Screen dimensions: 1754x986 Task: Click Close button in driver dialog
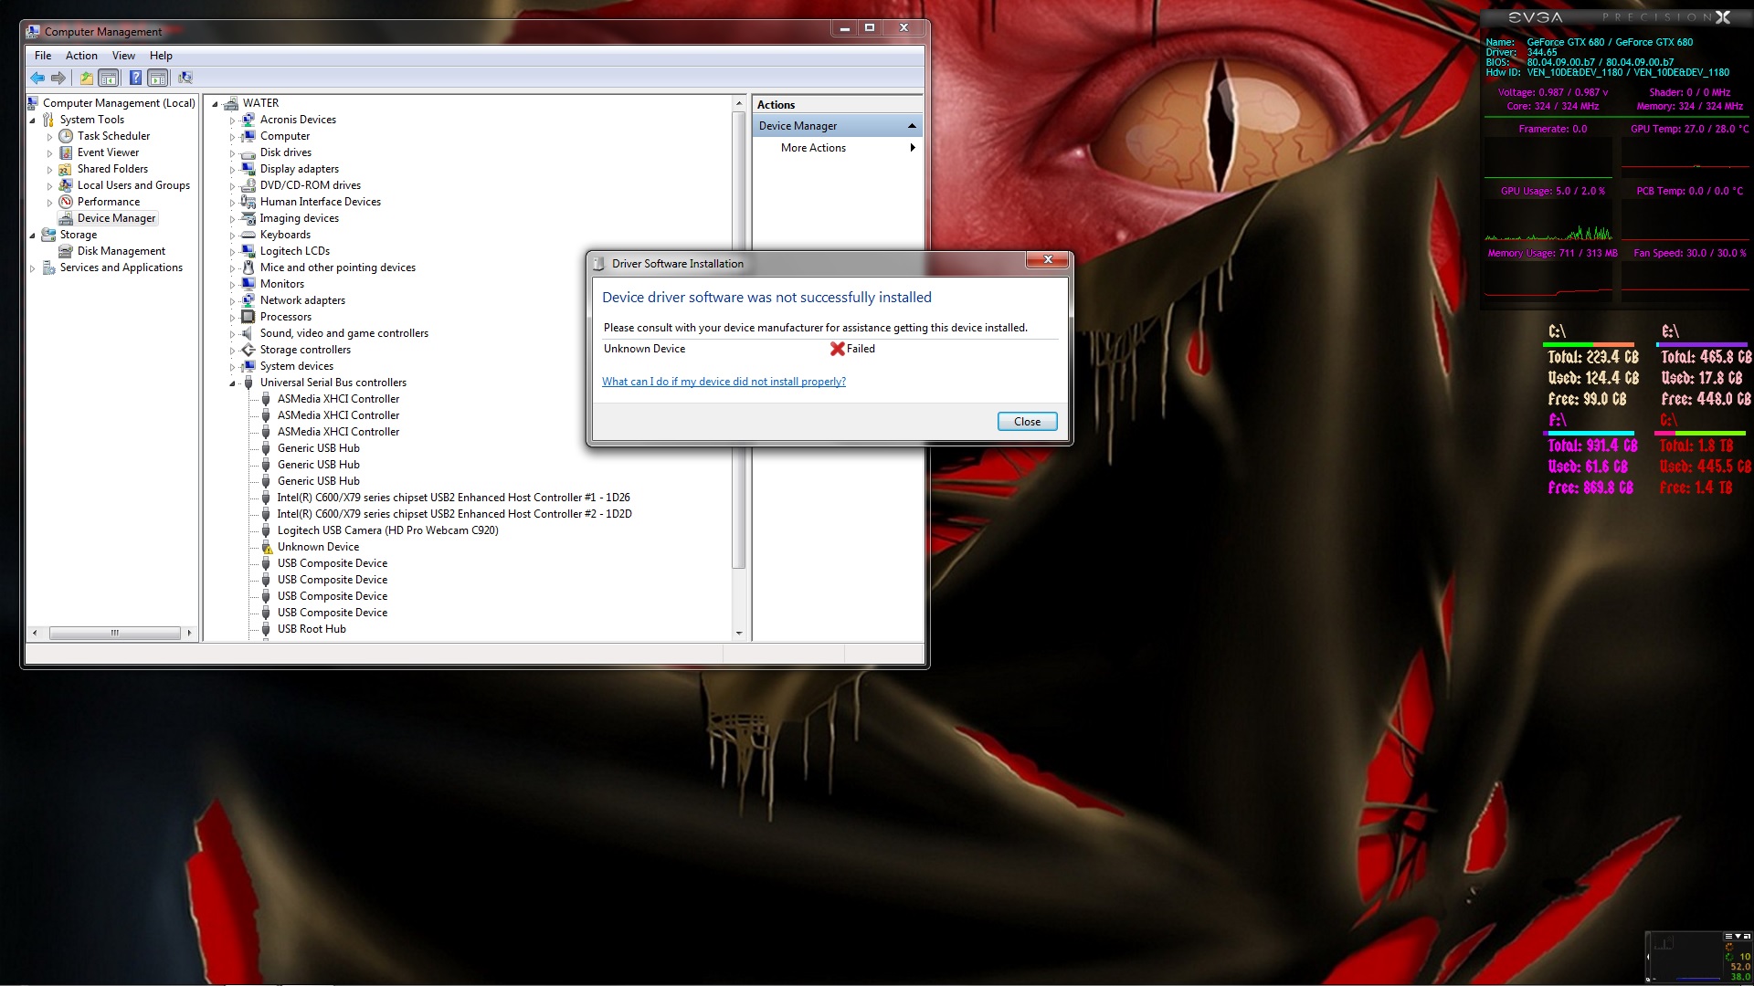tap(1027, 422)
